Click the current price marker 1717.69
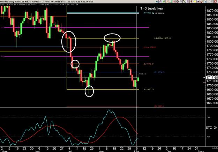 [x=212, y=77]
